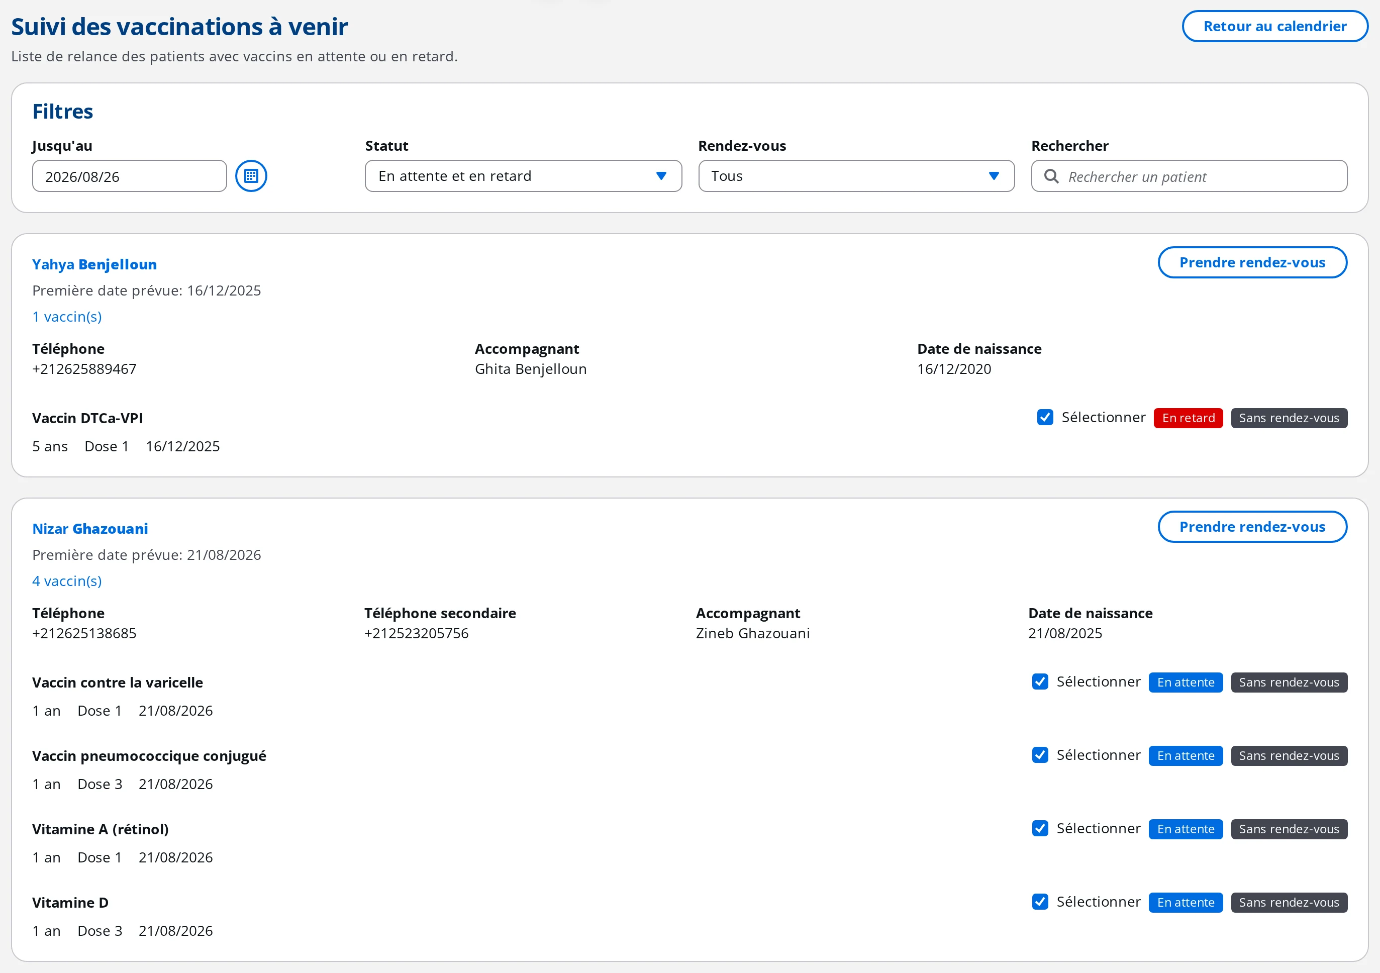
Task: Click phone number +212625138685
Action: coord(84,633)
